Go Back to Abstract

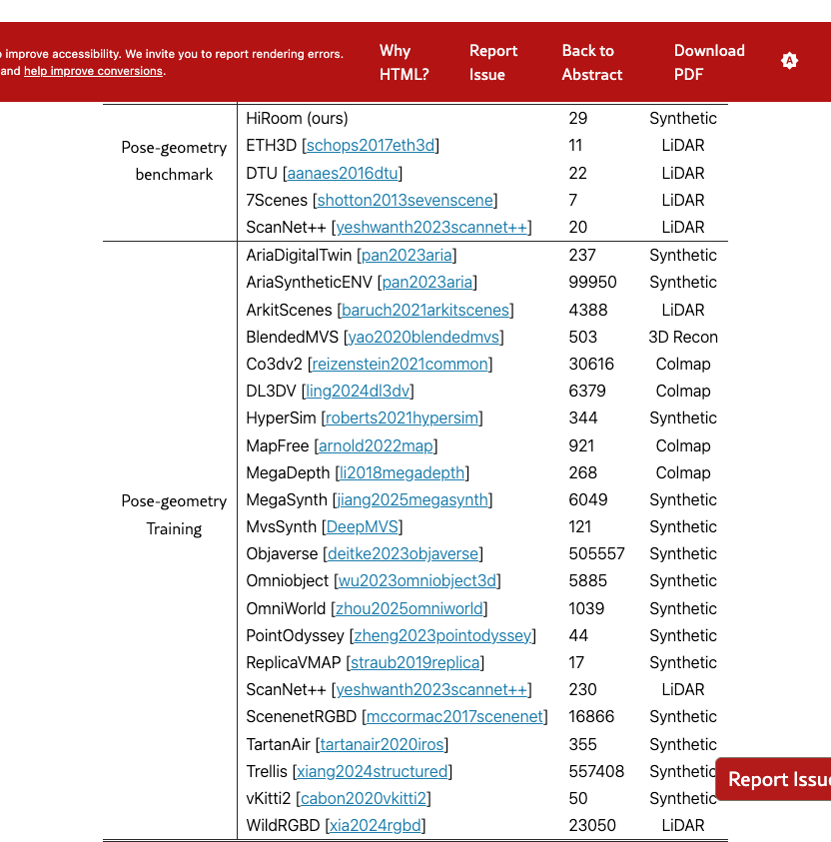(x=591, y=62)
